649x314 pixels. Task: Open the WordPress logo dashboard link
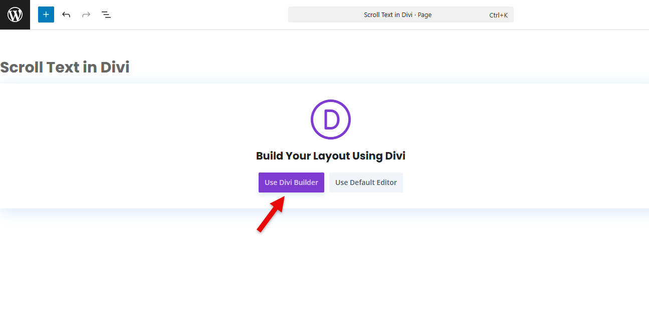tap(15, 14)
